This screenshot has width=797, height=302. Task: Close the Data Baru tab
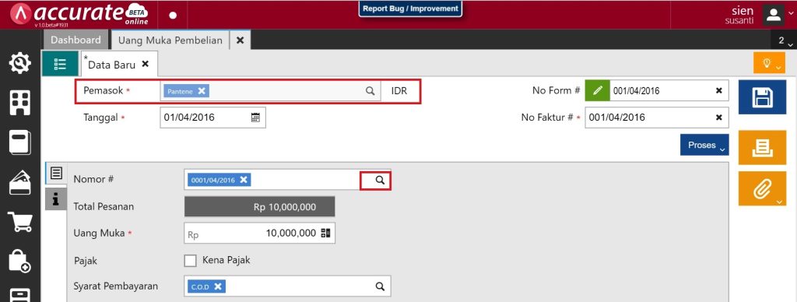click(145, 64)
